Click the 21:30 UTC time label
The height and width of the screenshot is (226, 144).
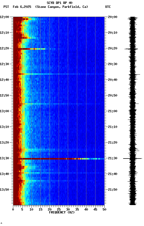113,158
